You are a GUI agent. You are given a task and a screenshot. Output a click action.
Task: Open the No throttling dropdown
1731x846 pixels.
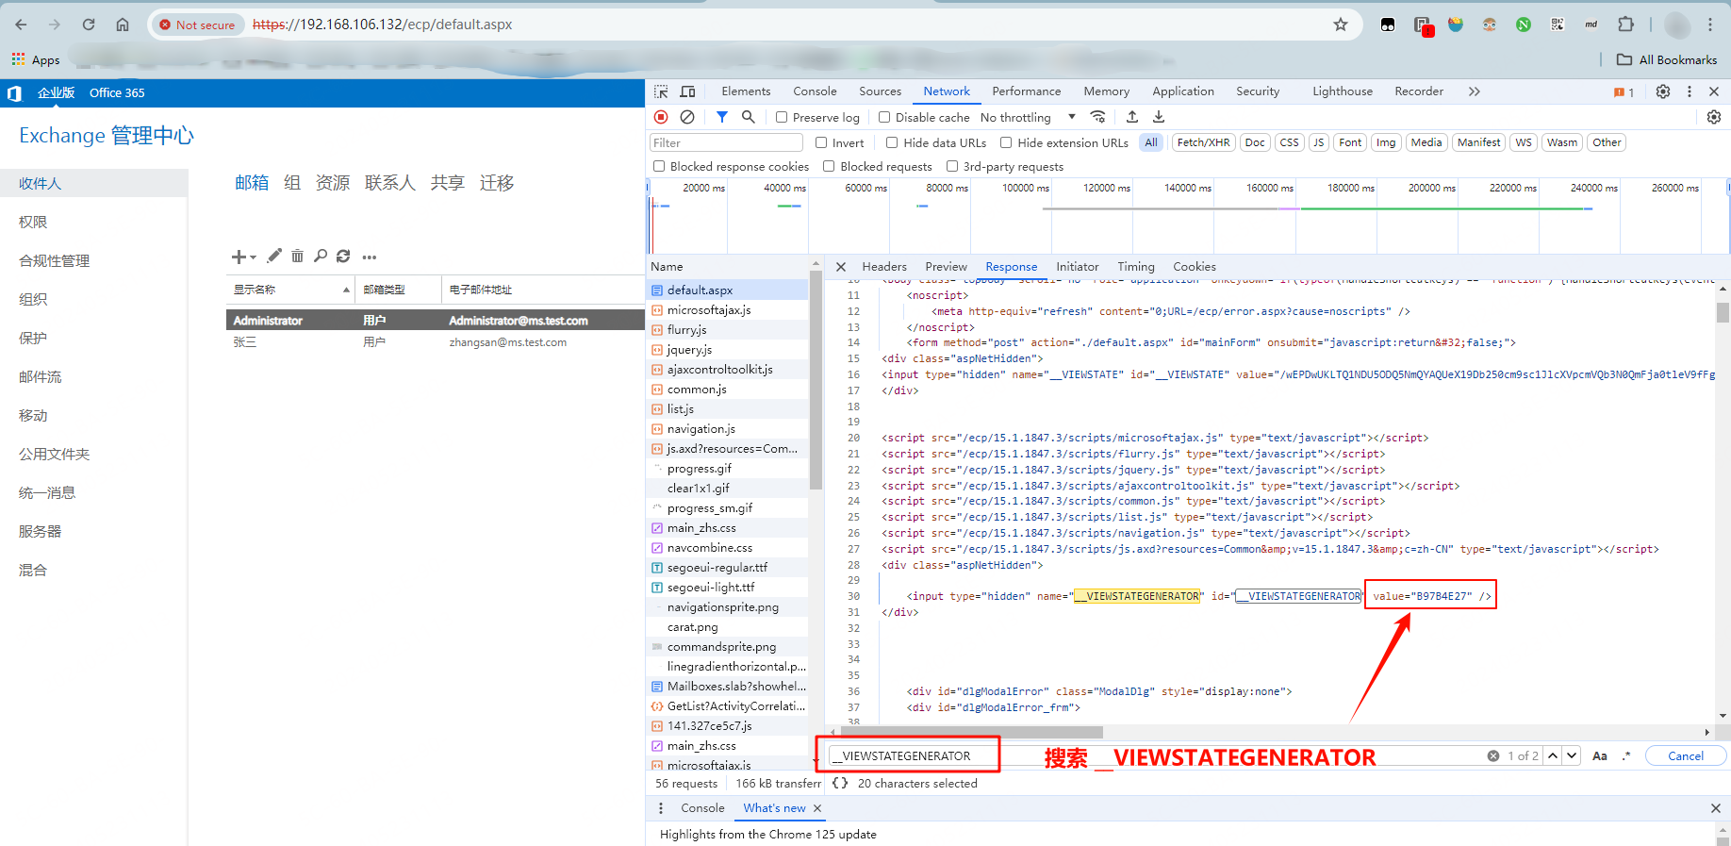(x=1028, y=117)
